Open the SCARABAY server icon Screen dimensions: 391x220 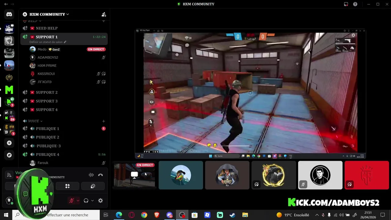(x=9, y=53)
